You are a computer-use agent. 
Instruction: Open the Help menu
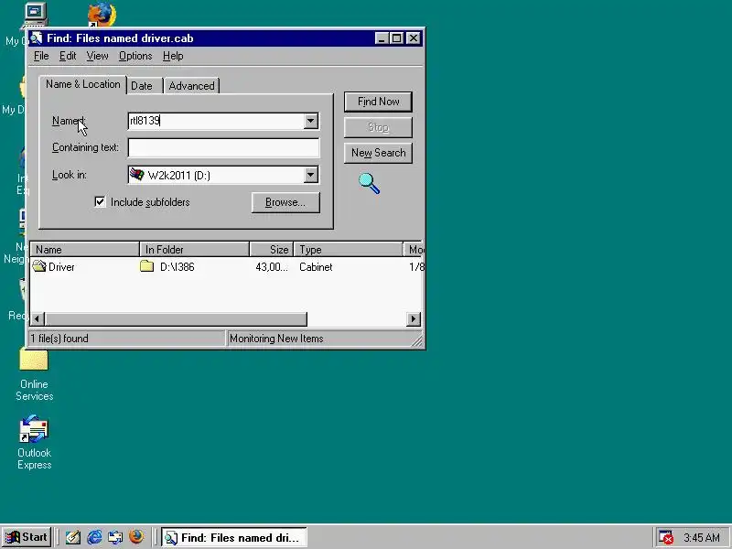point(173,56)
